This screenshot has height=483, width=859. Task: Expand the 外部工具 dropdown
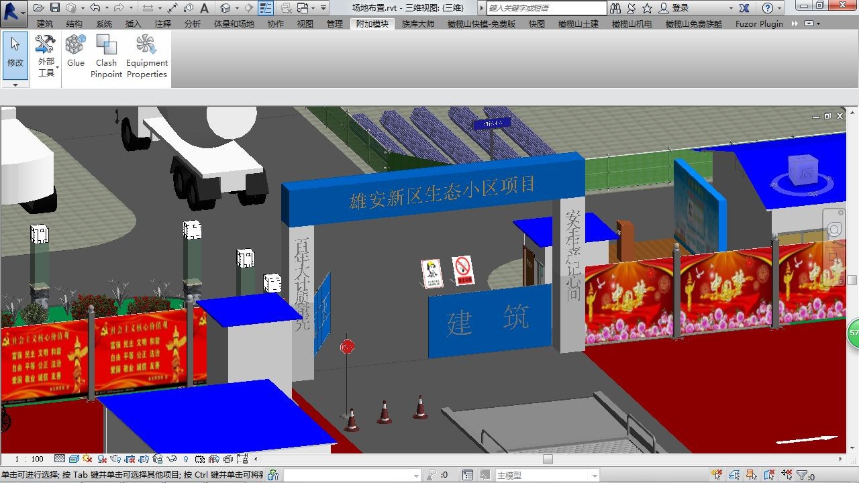(x=46, y=67)
